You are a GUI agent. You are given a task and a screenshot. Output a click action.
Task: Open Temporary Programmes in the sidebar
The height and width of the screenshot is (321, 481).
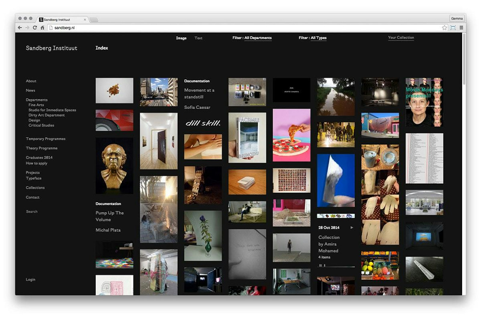[45, 139]
